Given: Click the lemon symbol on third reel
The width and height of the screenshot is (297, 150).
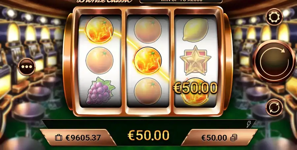Looking at the screenshot, I should 195,30.
